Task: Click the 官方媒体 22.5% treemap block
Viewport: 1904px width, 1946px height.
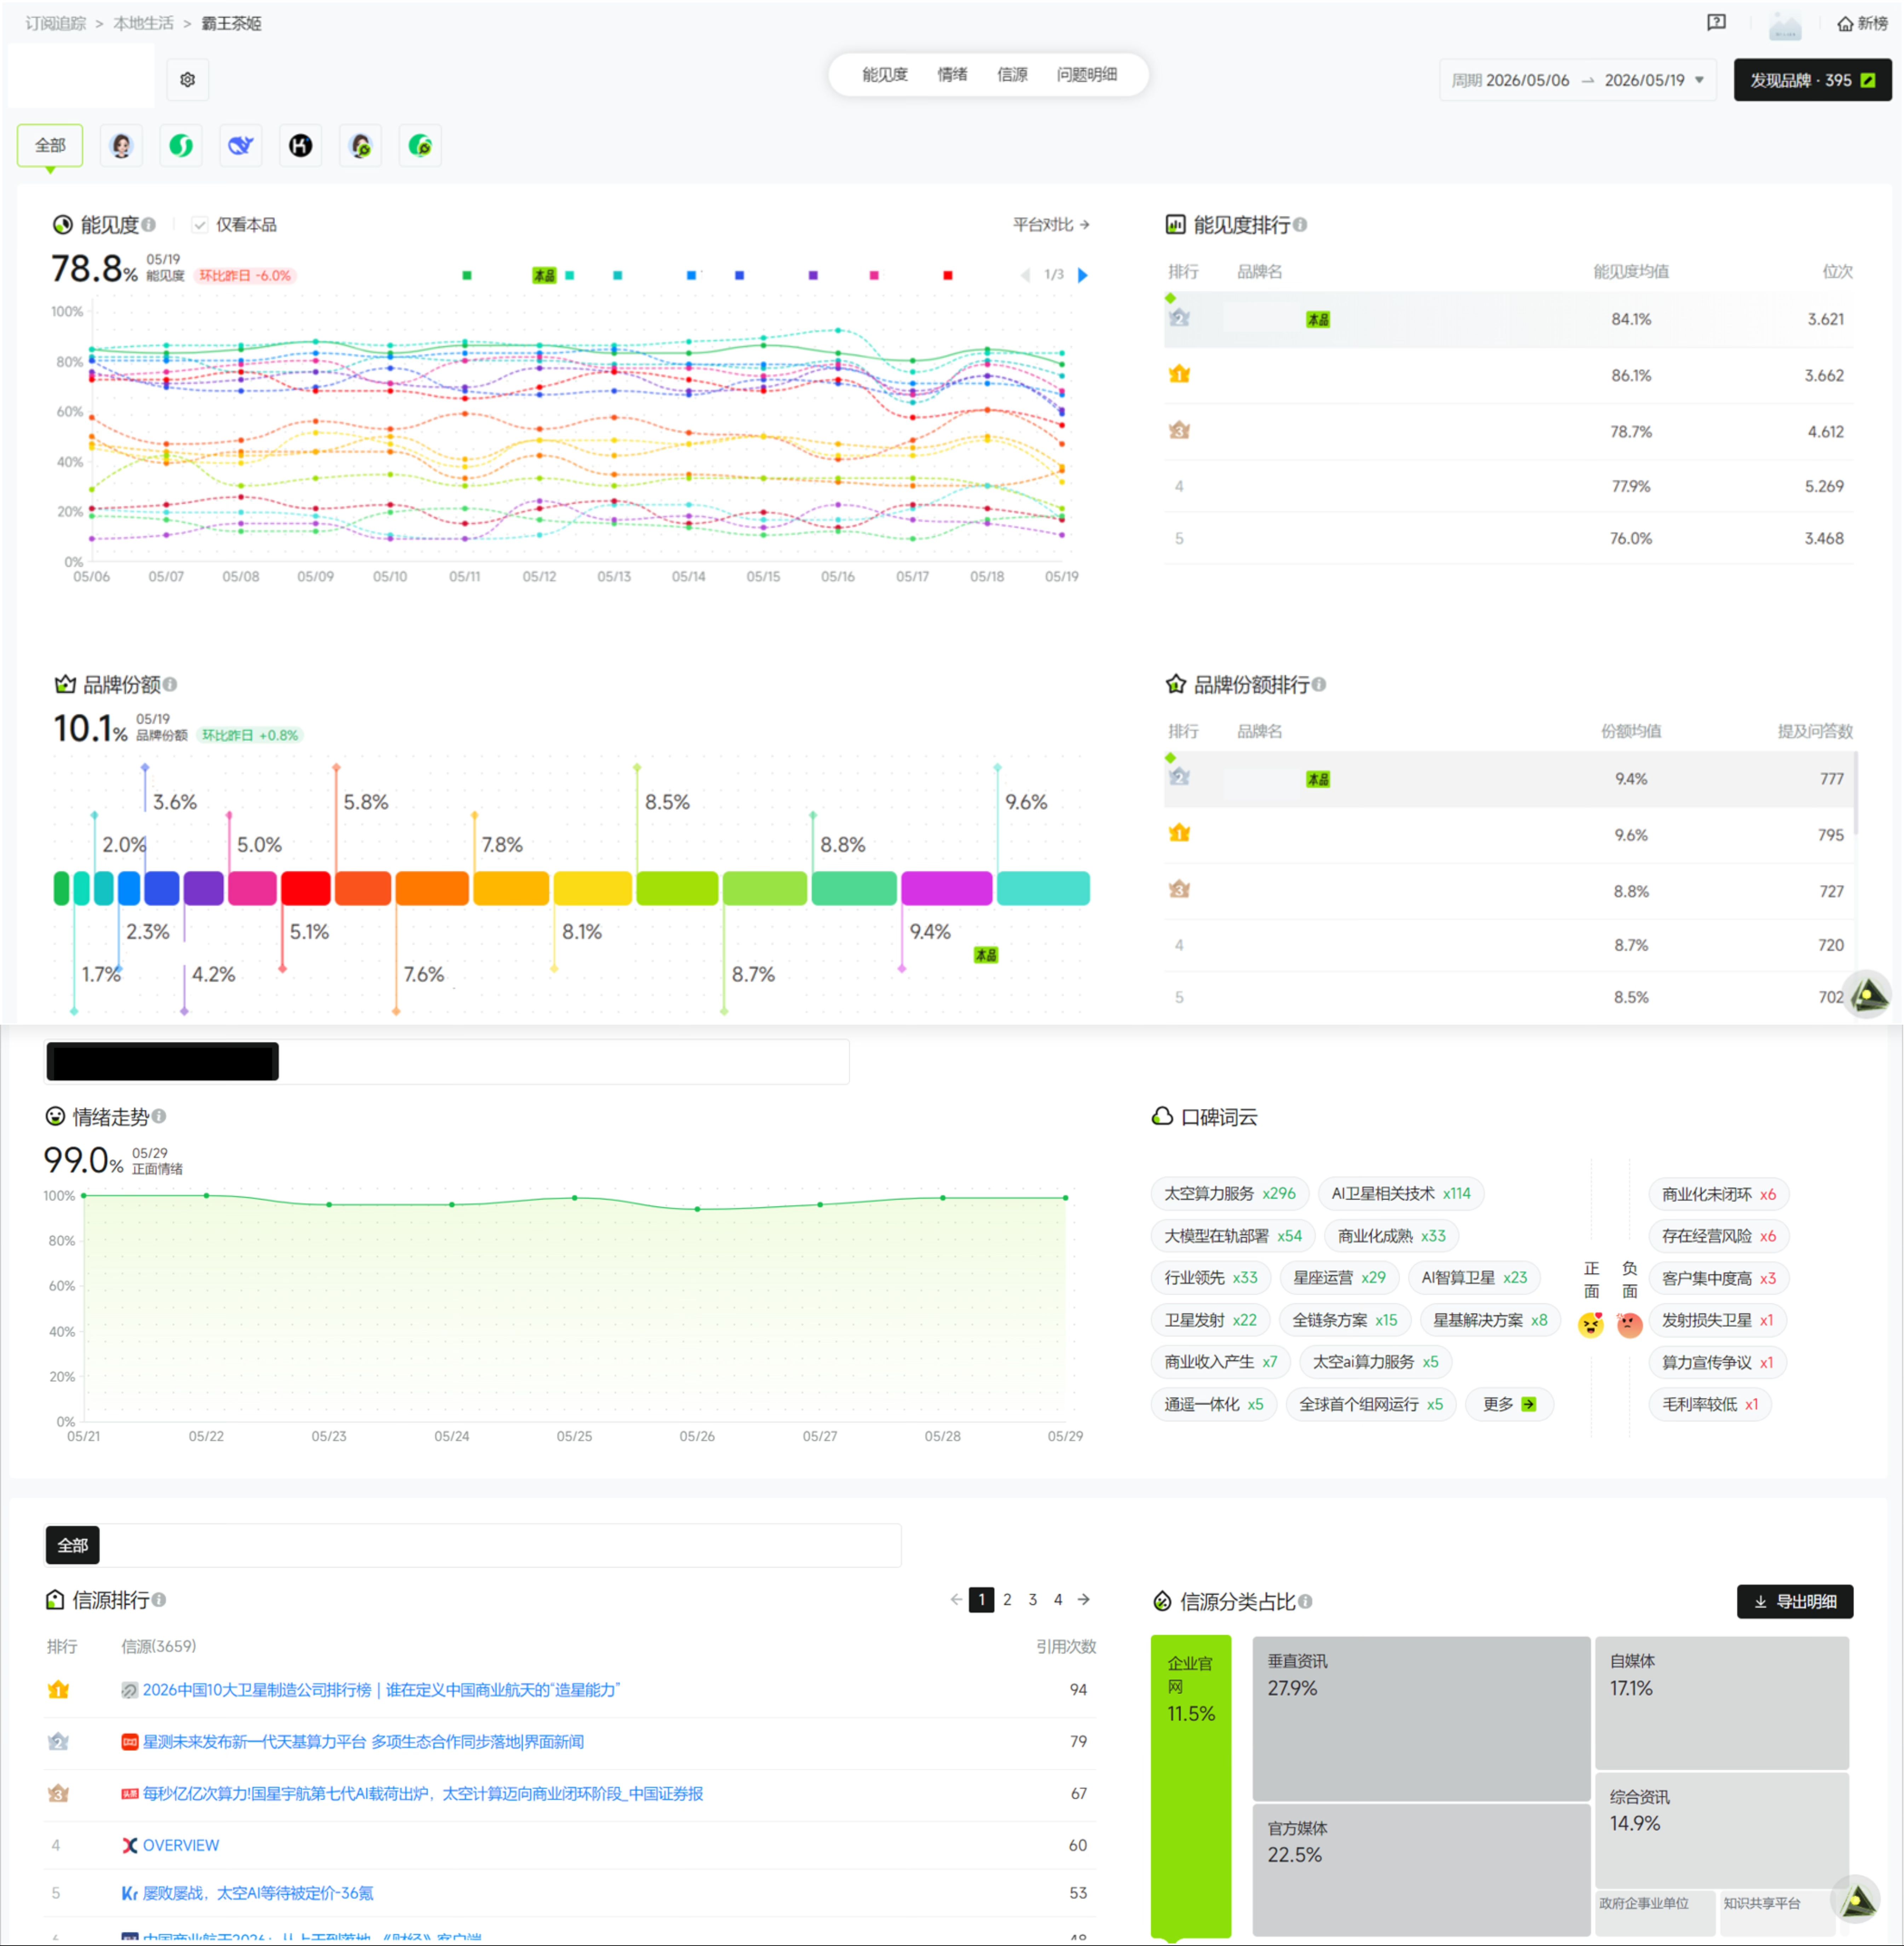Action: pyautogui.click(x=1421, y=1870)
